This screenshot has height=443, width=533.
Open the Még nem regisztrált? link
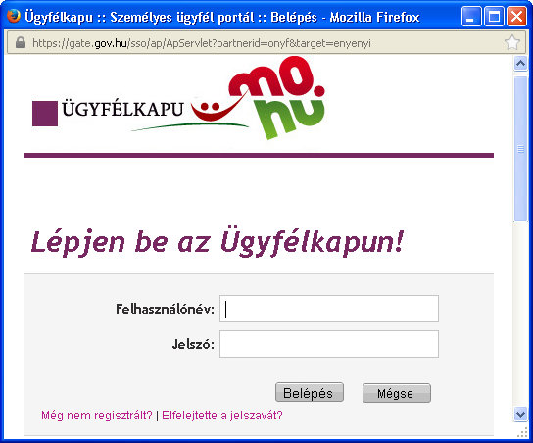tap(97, 416)
